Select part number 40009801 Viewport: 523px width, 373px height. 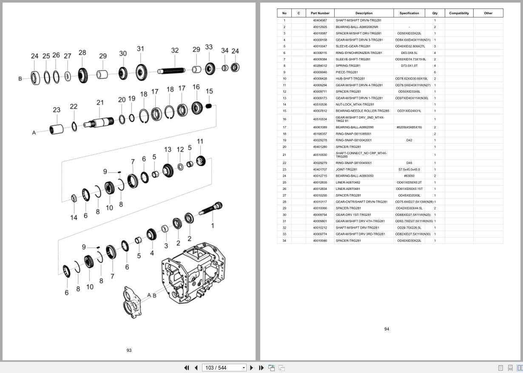[320, 221]
